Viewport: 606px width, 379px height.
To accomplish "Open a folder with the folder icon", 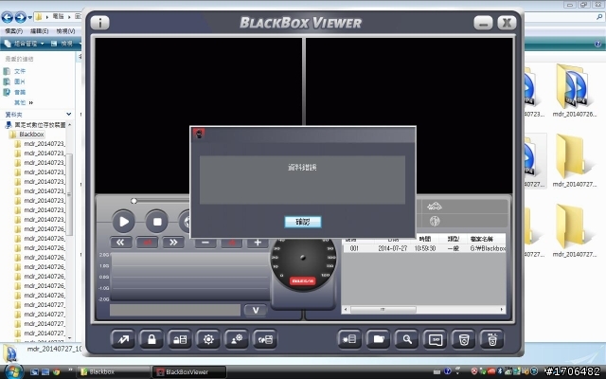I will pyautogui.click(x=378, y=339).
